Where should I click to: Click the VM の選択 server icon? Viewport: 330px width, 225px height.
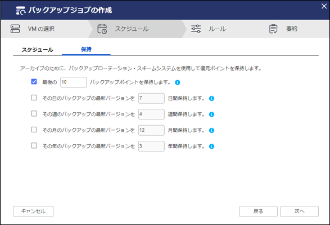pyautogui.click(x=15, y=29)
